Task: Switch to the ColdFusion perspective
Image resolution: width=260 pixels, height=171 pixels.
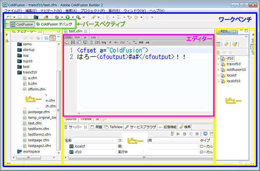Action: [x=22, y=24]
